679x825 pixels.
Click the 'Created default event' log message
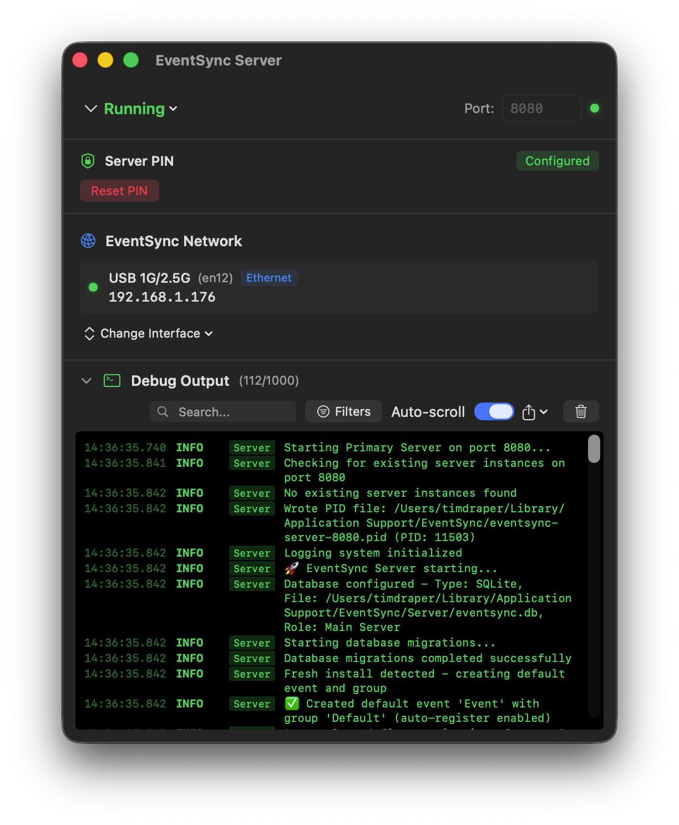(417, 711)
